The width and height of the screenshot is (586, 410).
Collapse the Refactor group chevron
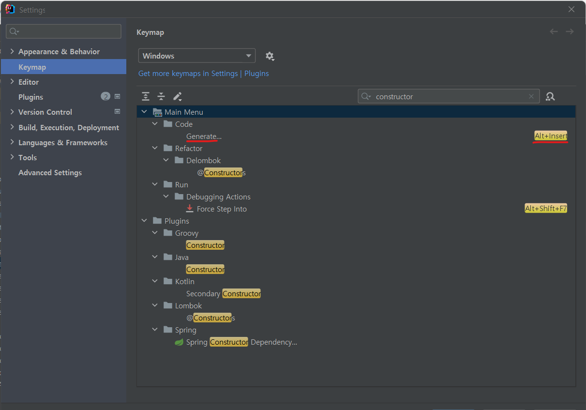pos(155,148)
